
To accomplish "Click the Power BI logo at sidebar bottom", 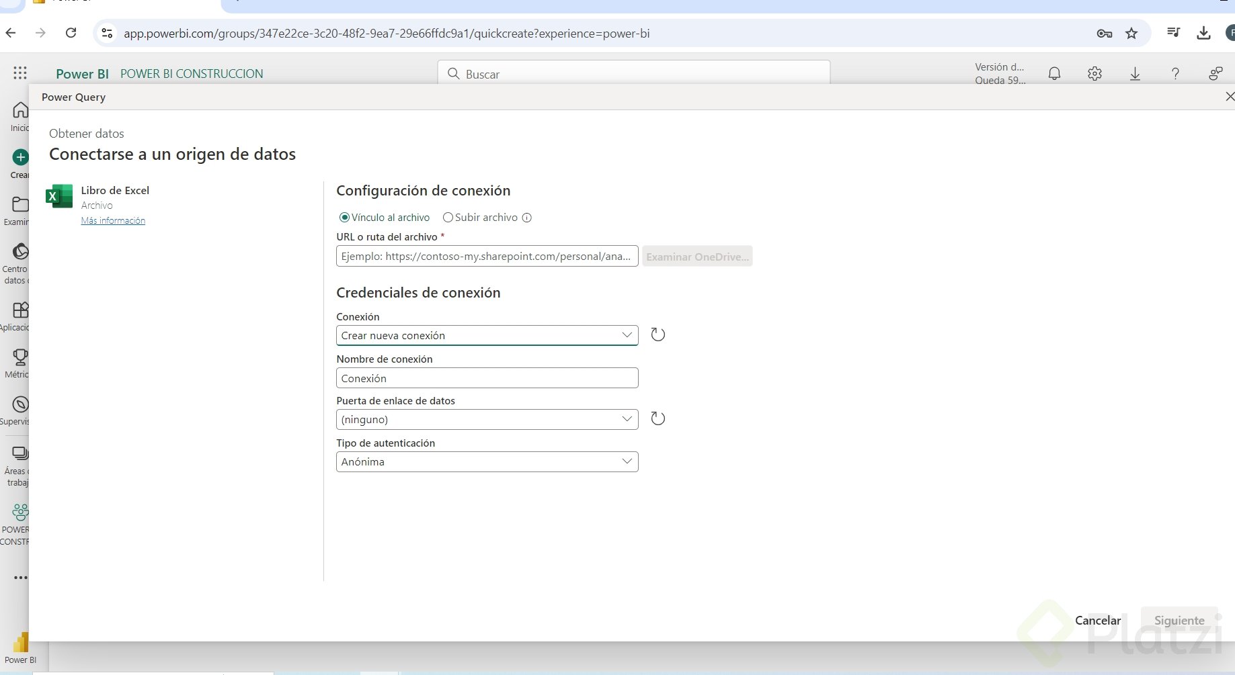I will pos(21,643).
